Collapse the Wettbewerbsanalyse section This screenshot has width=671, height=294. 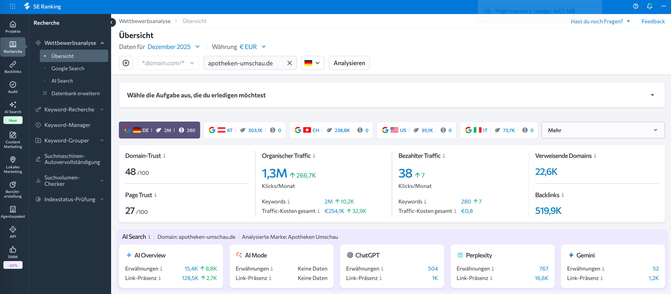coord(102,43)
